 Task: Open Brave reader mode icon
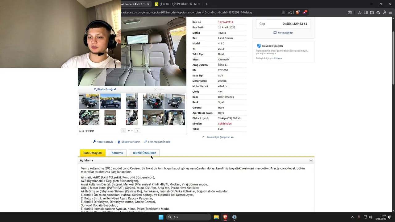[283, 12]
